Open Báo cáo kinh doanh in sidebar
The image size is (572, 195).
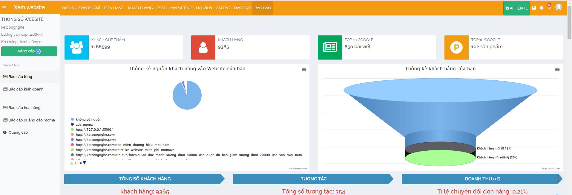26,89
